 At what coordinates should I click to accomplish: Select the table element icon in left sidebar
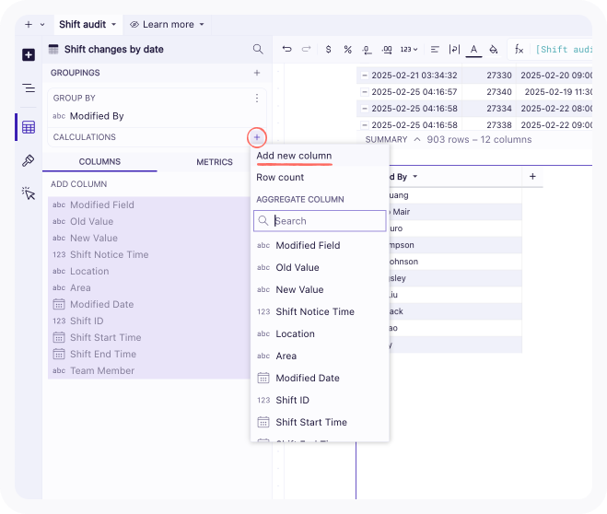coord(29,127)
